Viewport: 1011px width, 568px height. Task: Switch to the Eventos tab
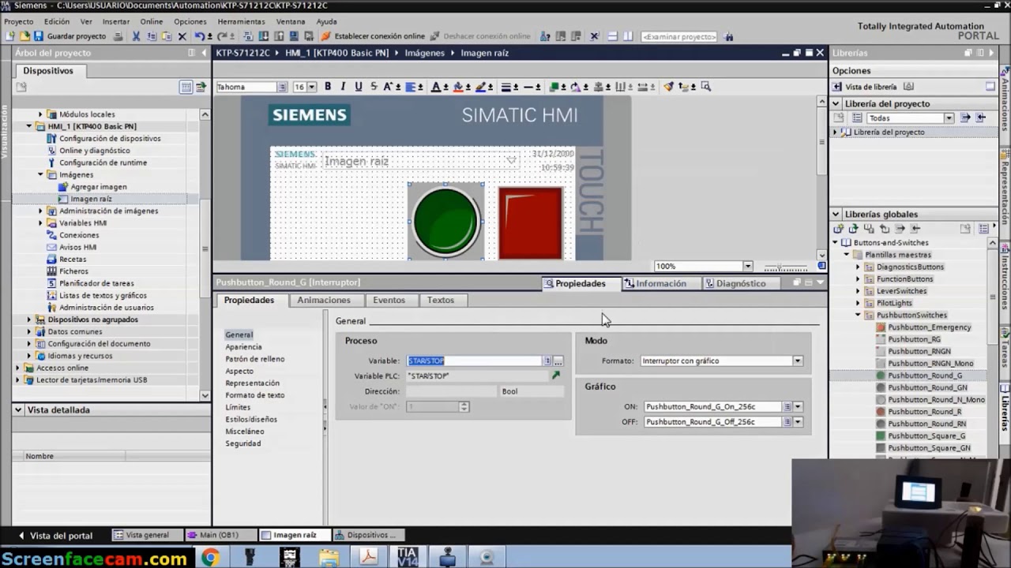tap(389, 300)
